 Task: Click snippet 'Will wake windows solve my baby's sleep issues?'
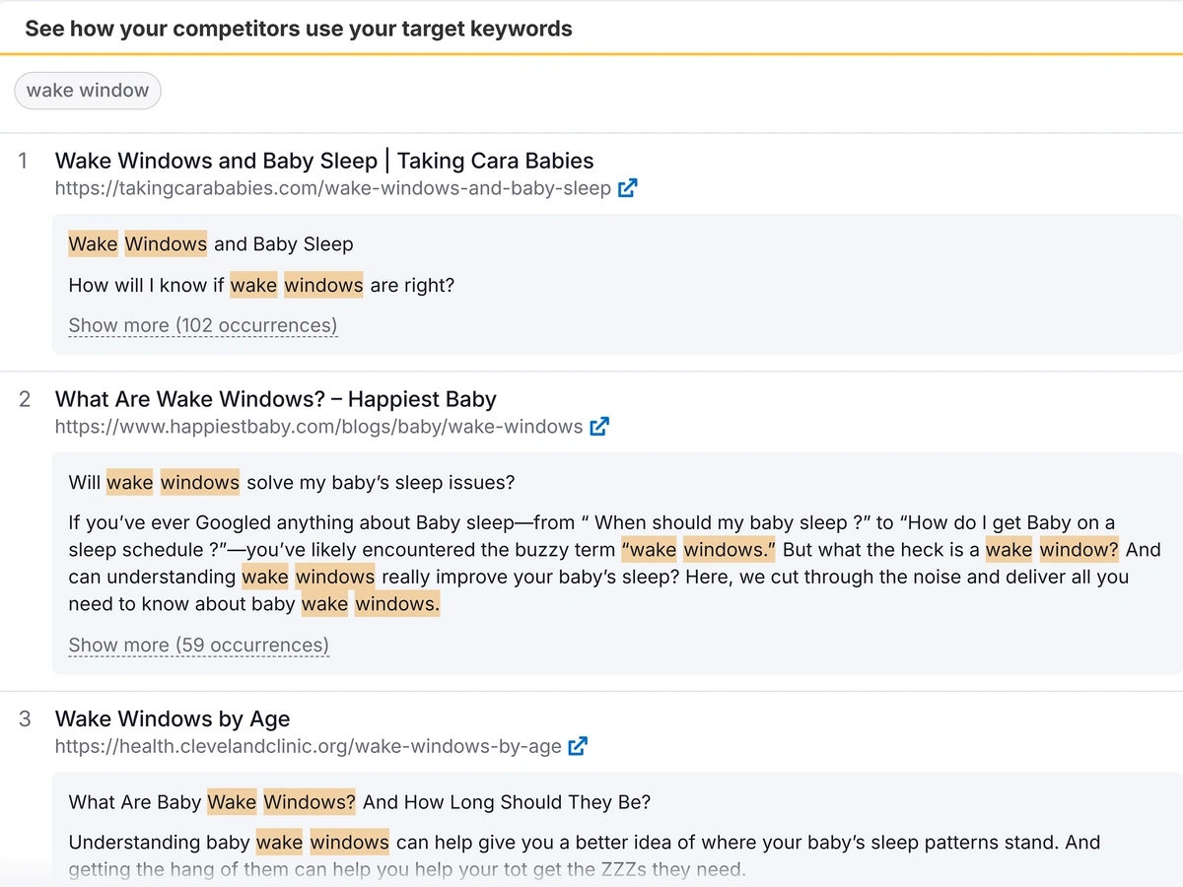[292, 483]
